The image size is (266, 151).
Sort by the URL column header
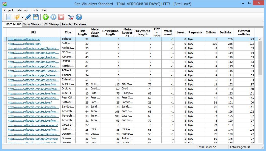[x=34, y=32]
